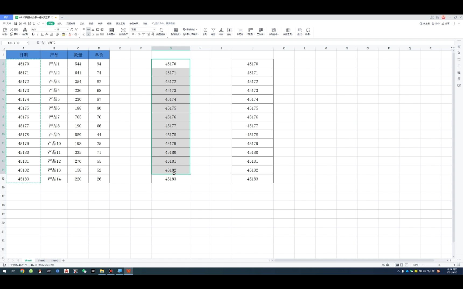Image resolution: width=463 pixels, height=289 pixels.
Task: Click the Paste clipboard icon
Action: pos(5,30)
